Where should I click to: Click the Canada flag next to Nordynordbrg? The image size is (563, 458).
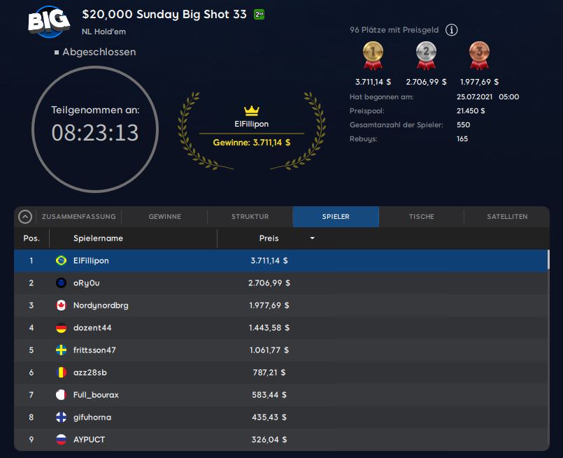pyautogui.click(x=61, y=306)
